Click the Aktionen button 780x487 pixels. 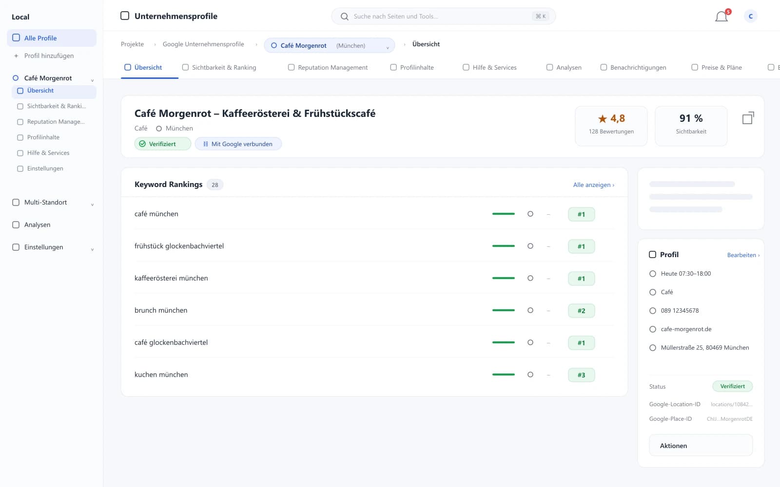click(x=701, y=446)
